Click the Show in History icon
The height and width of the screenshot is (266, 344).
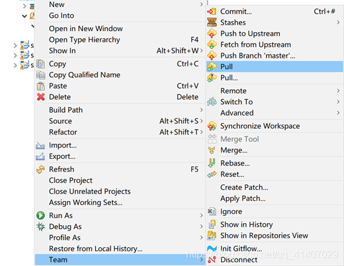point(212,224)
